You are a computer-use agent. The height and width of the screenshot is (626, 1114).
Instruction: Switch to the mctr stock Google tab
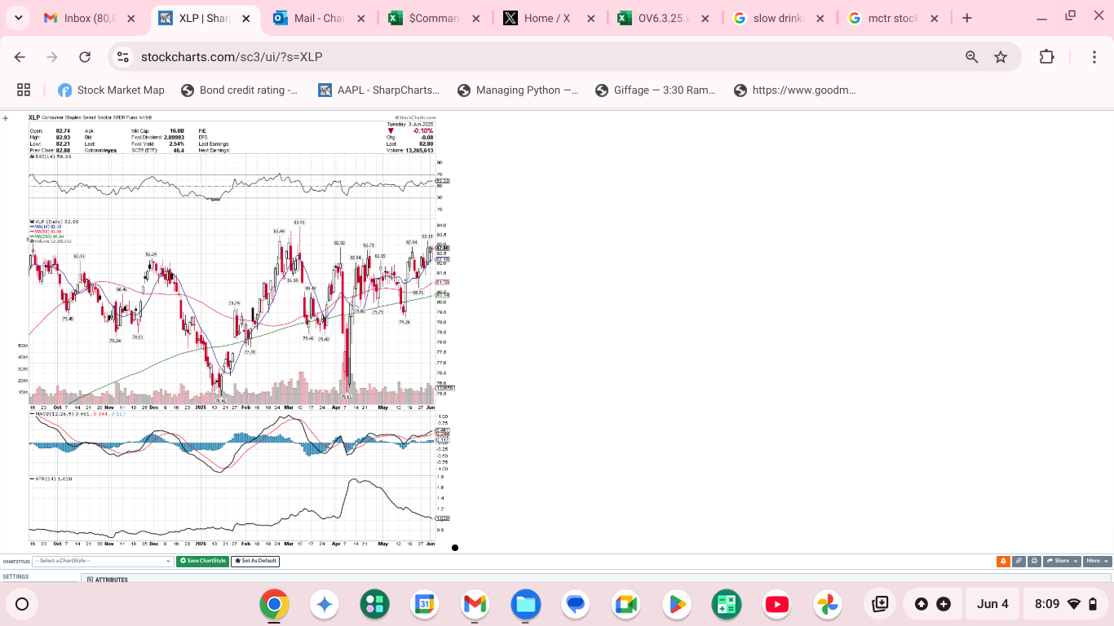click(x=894, y=18)
